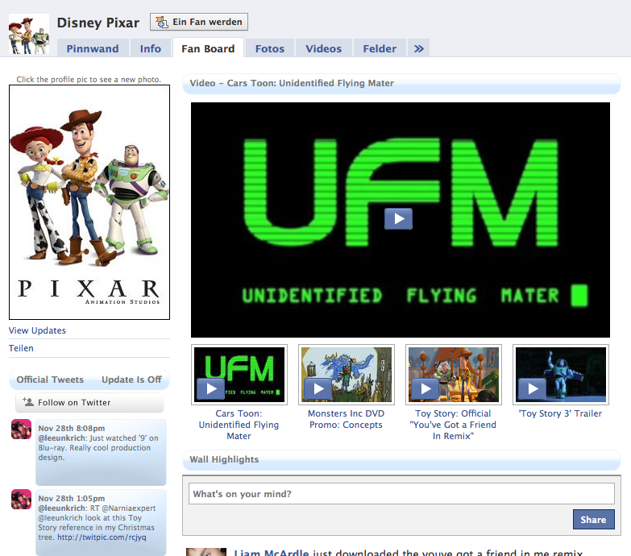The height and width of the screenshot is (556, 631).
Task: Switch to the Pinnwand tab
Action: tap(93, 48)
